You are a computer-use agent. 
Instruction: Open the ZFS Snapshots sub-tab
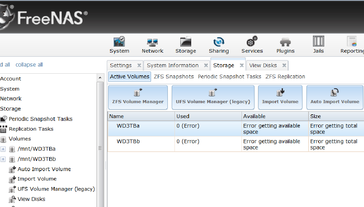173,77
